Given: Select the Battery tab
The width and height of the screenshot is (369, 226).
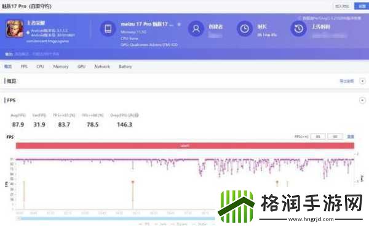Looking at the screenshot, I should tap(125, 67).
